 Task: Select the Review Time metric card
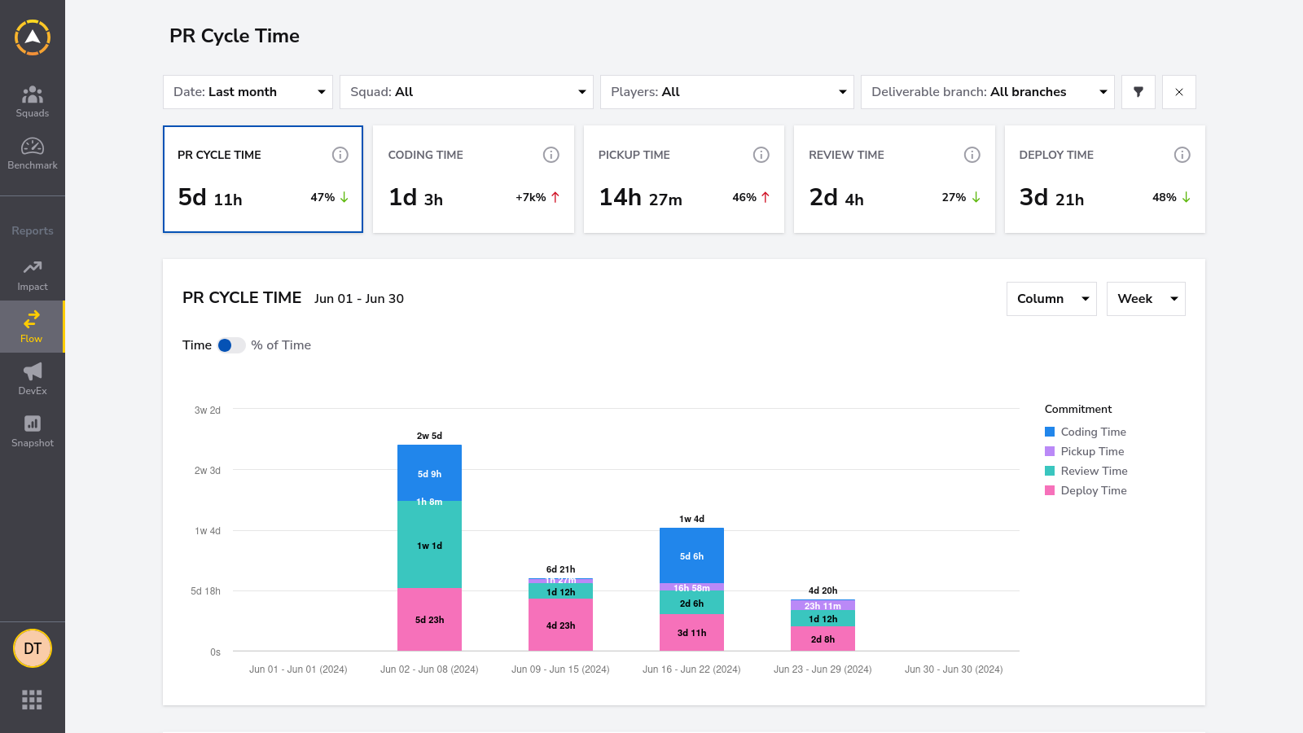point(894,179)
